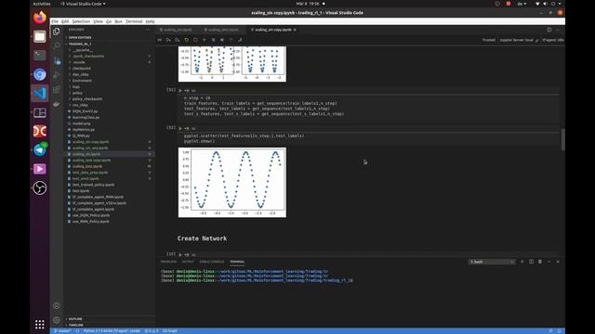Expand the Timeline section
595x334 pixels.
(x=110, y=325)
